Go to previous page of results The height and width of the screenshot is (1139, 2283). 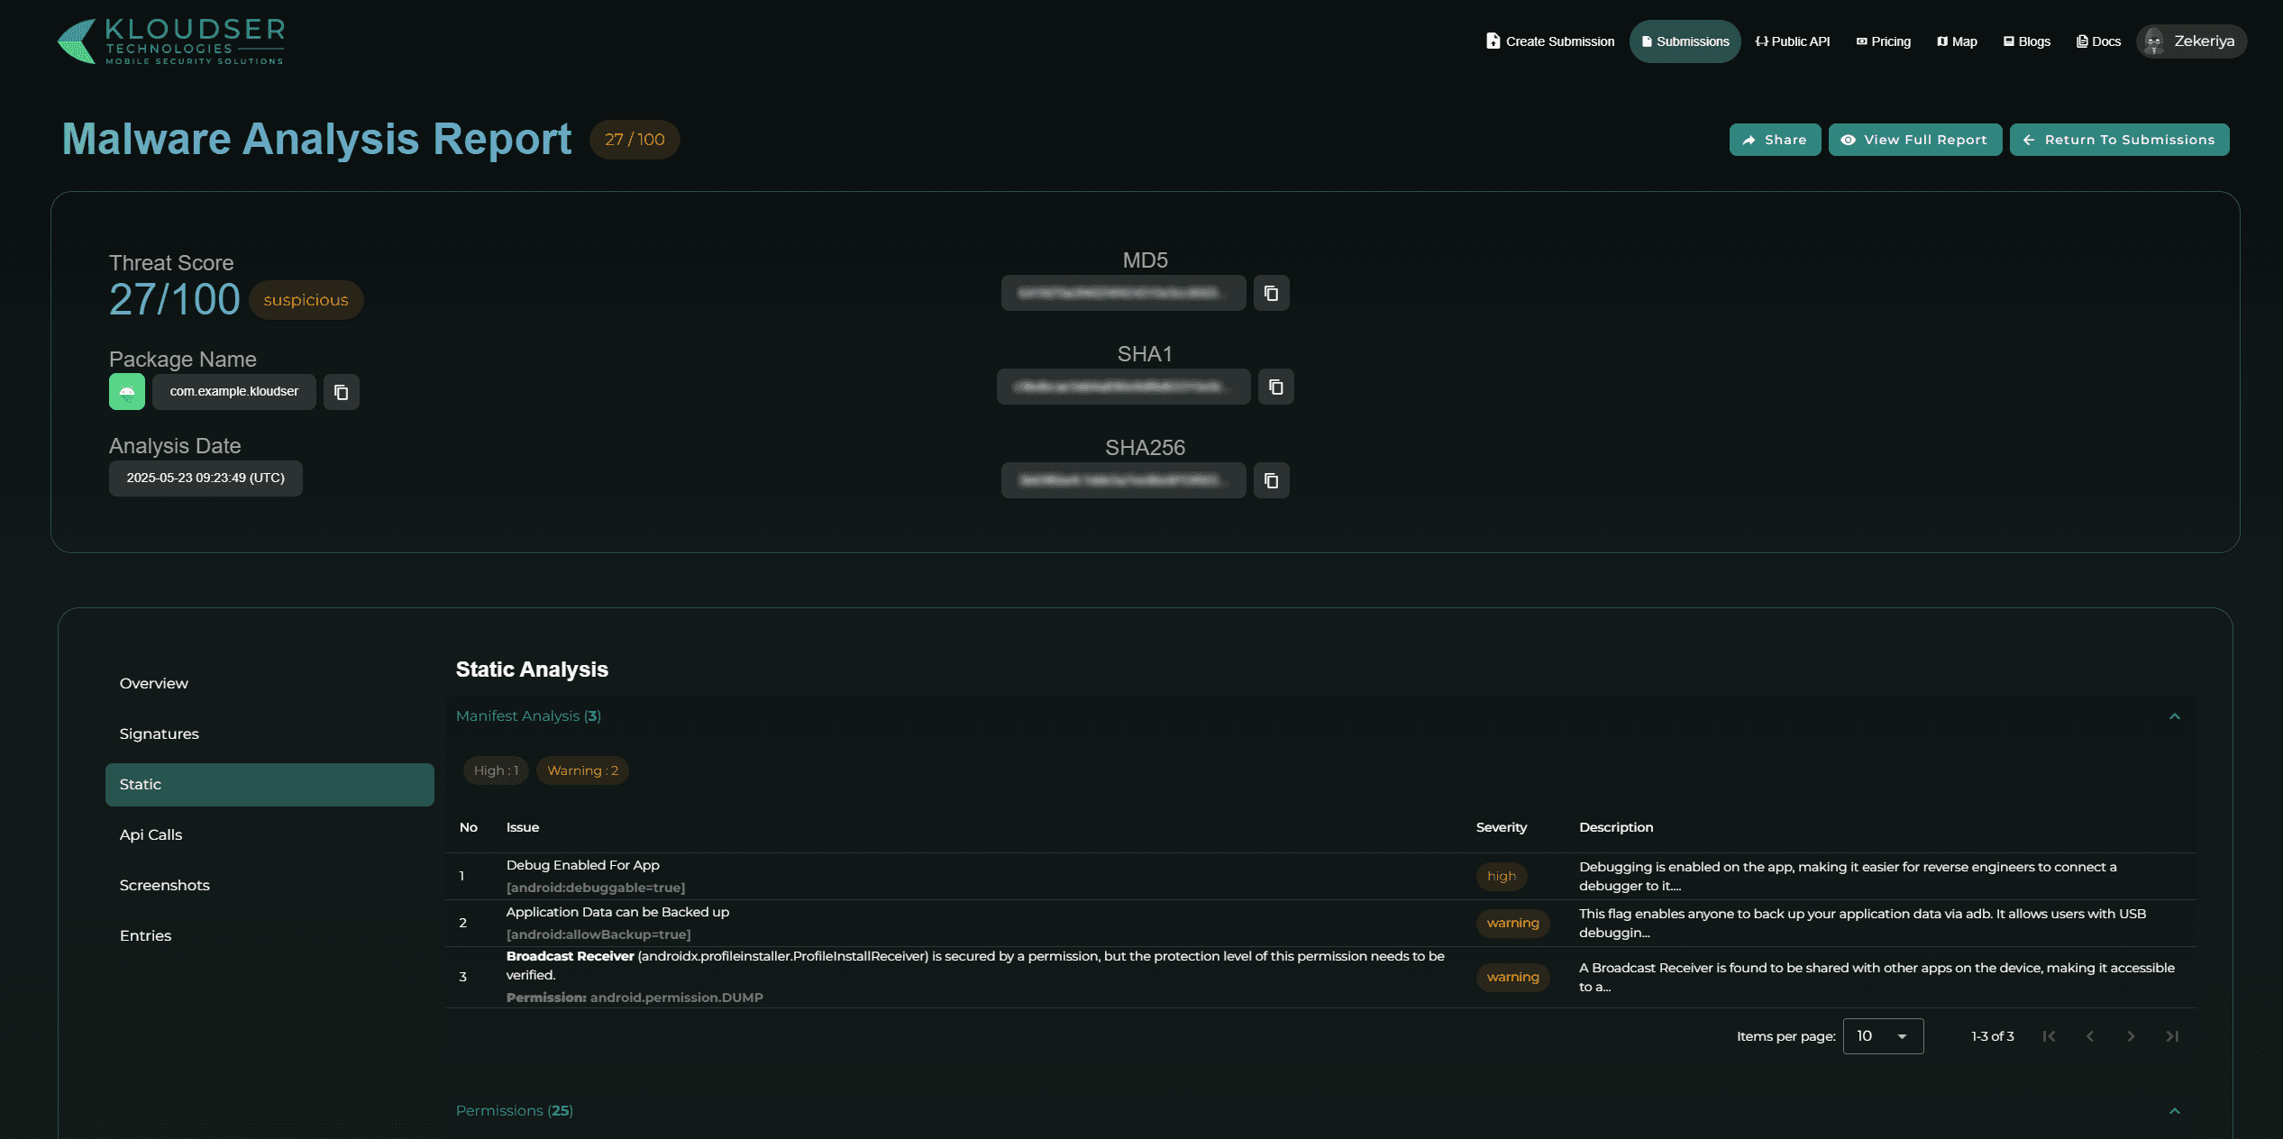click(x=2090, y=1036)
